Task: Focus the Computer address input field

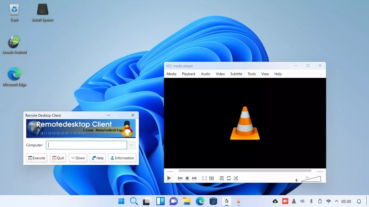Action: [x=86, y=145]
